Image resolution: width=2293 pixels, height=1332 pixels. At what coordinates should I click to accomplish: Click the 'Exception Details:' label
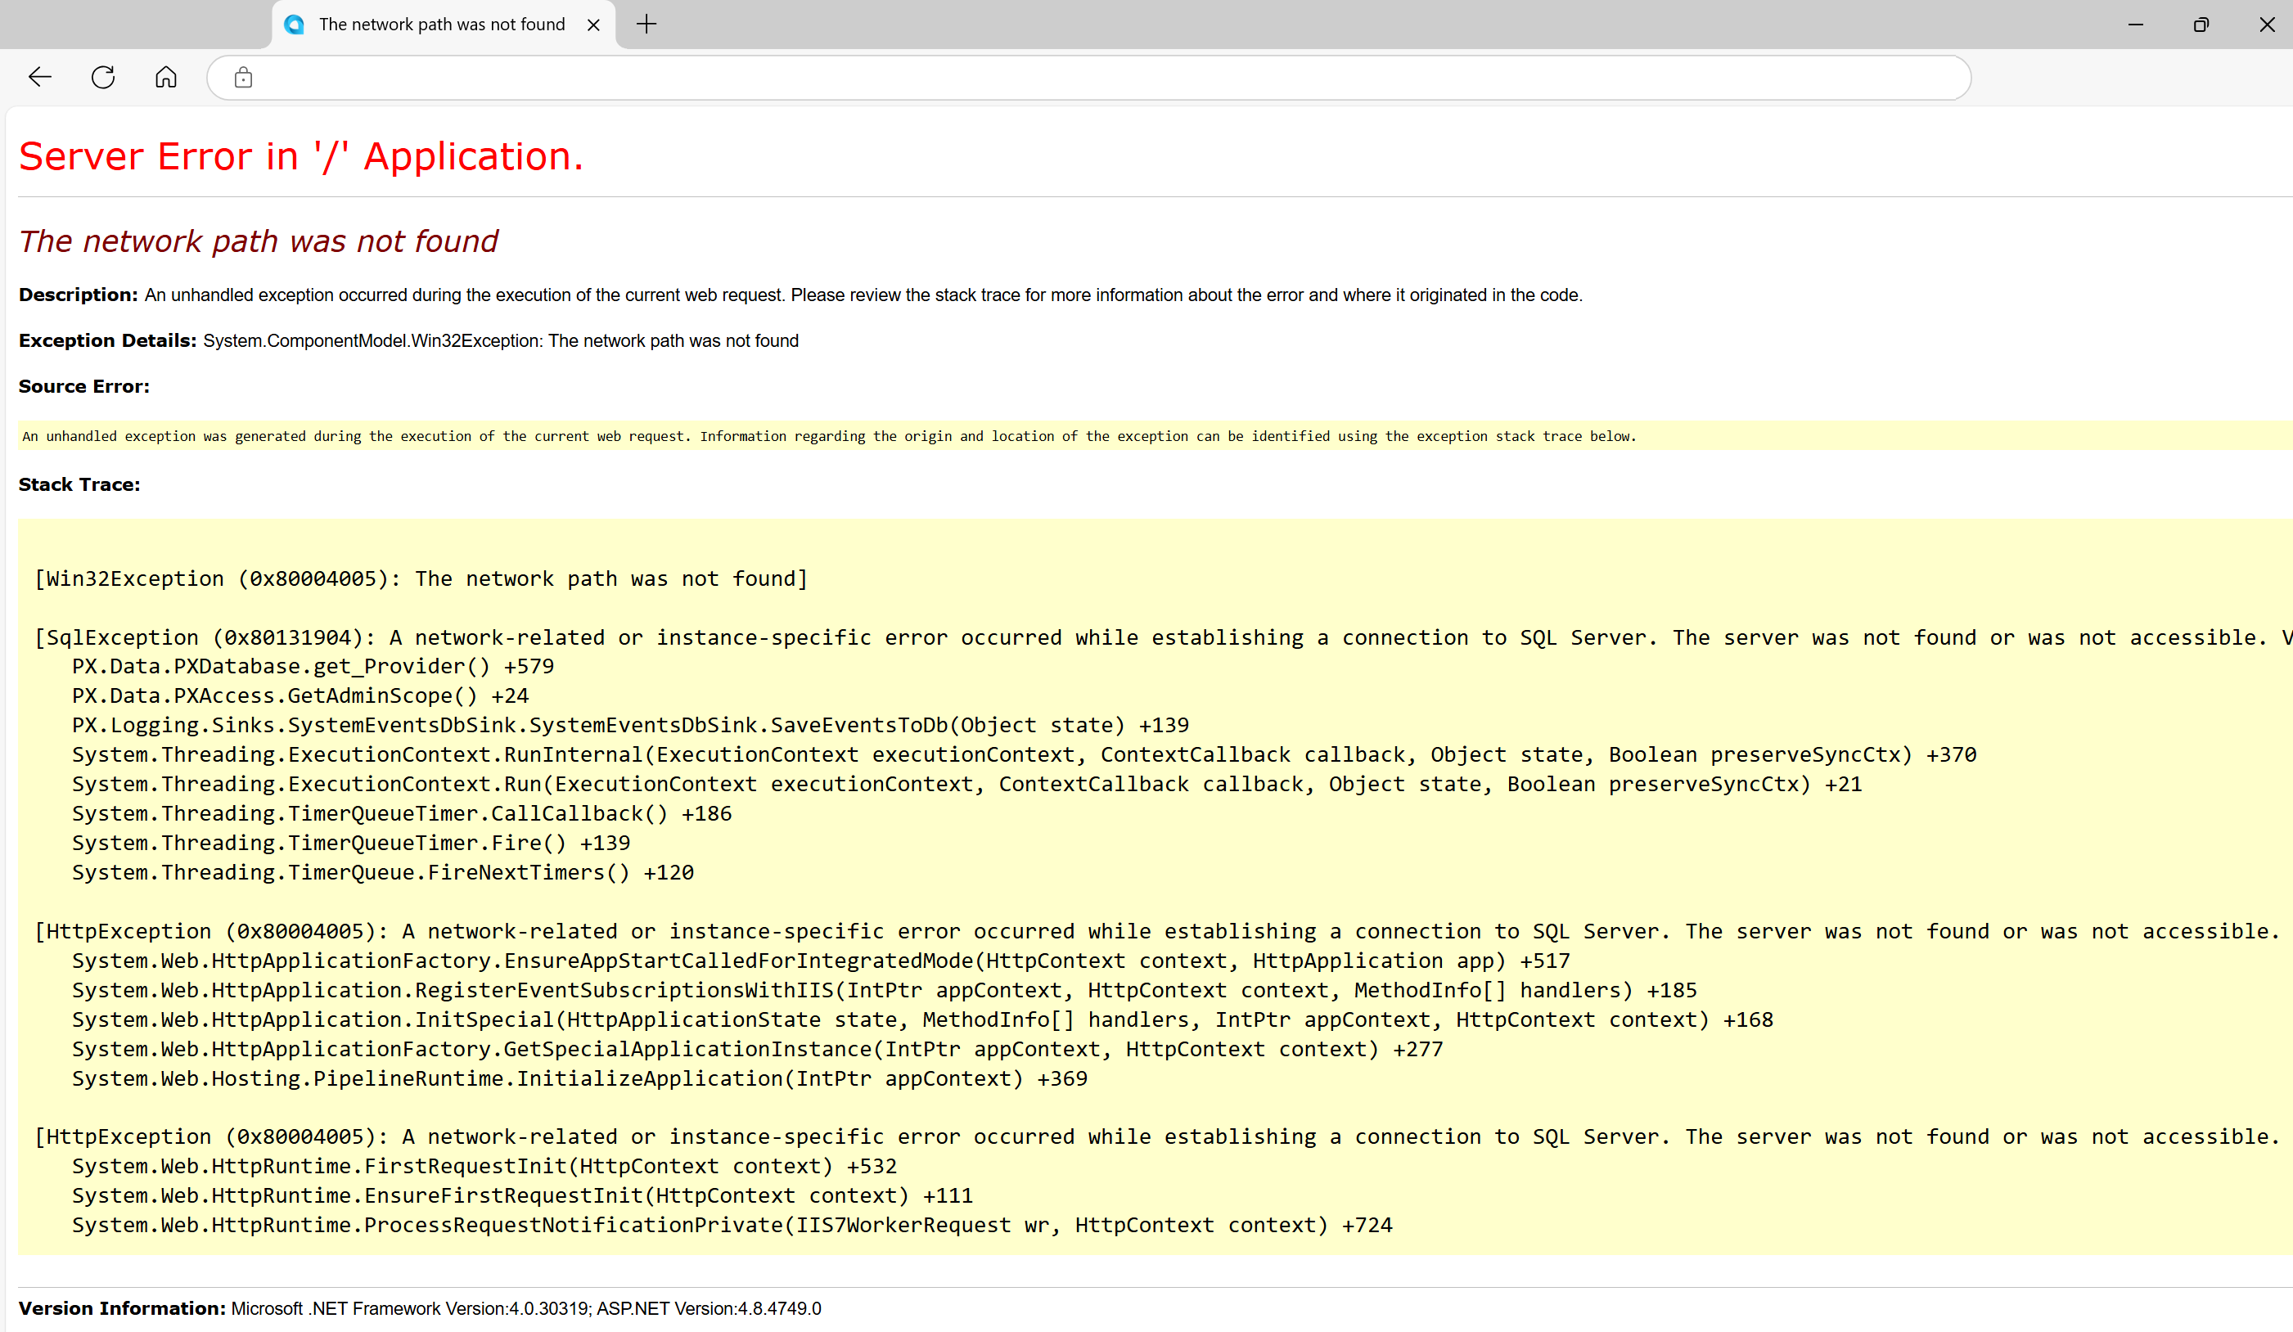[x=107, y=341]
